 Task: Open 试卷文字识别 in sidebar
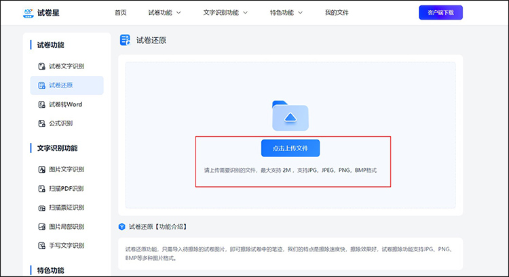tap(67, 66)
